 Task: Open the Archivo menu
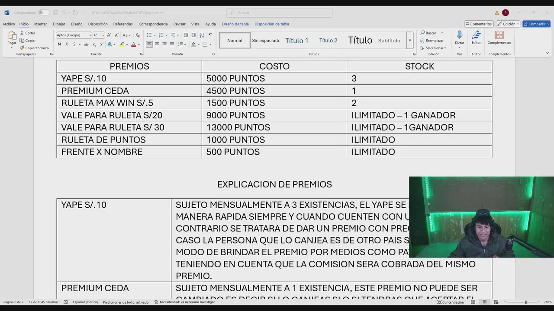tap(9, 24)
